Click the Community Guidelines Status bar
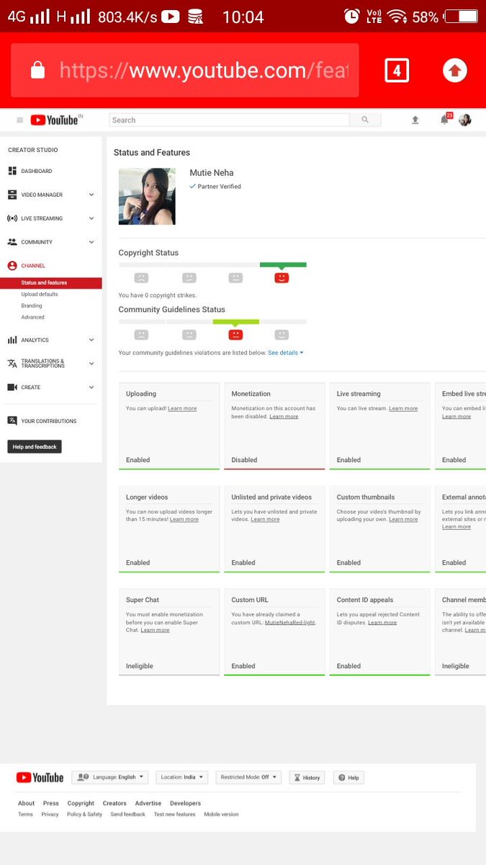 (212, 321)
